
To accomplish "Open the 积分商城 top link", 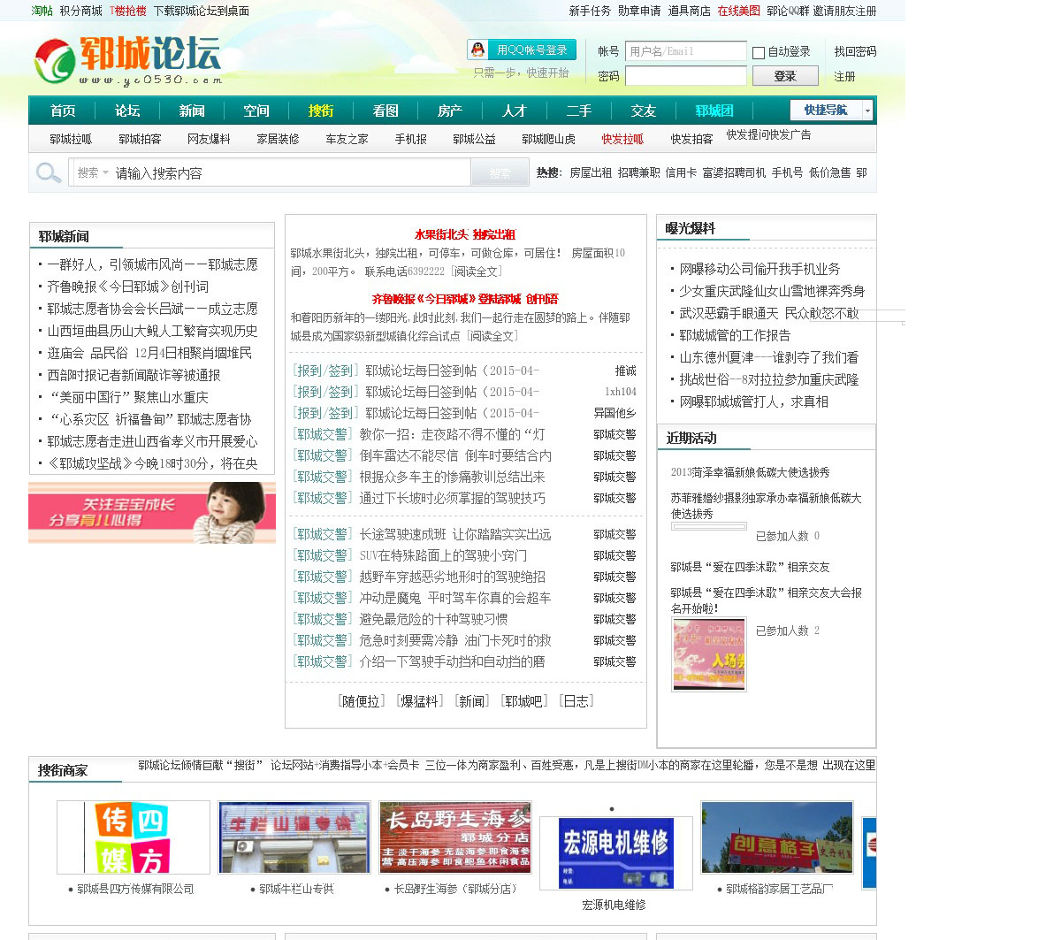I will pos(81,11).
